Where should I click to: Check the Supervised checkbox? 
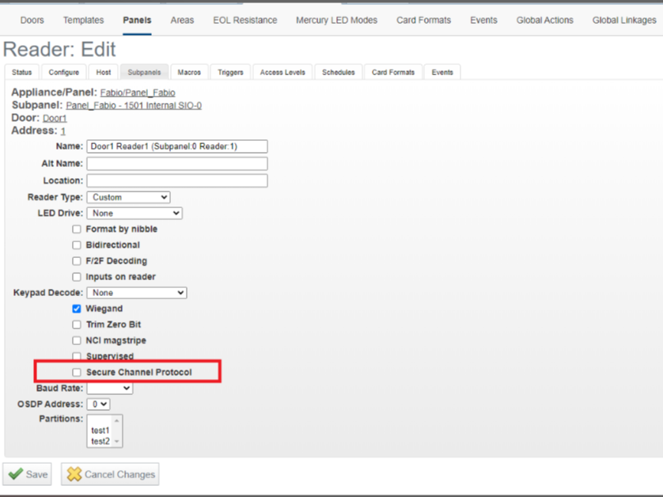click(x=76, y=356)
